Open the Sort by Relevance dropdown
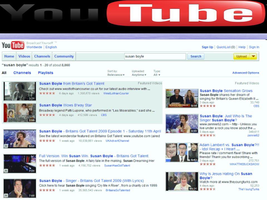The image size is (267, 200). click(116, 75)
